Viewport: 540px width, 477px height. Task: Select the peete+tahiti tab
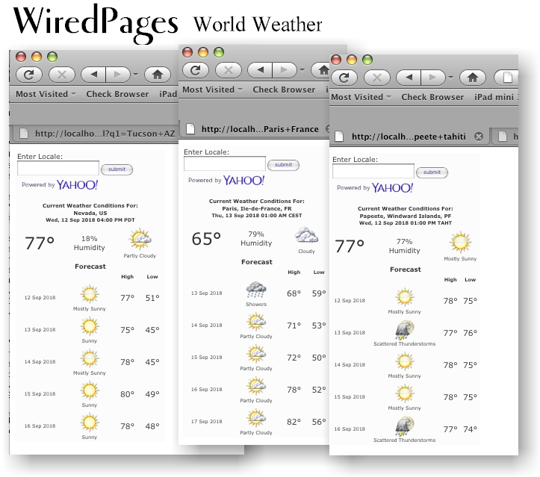[x=409, y=137]
